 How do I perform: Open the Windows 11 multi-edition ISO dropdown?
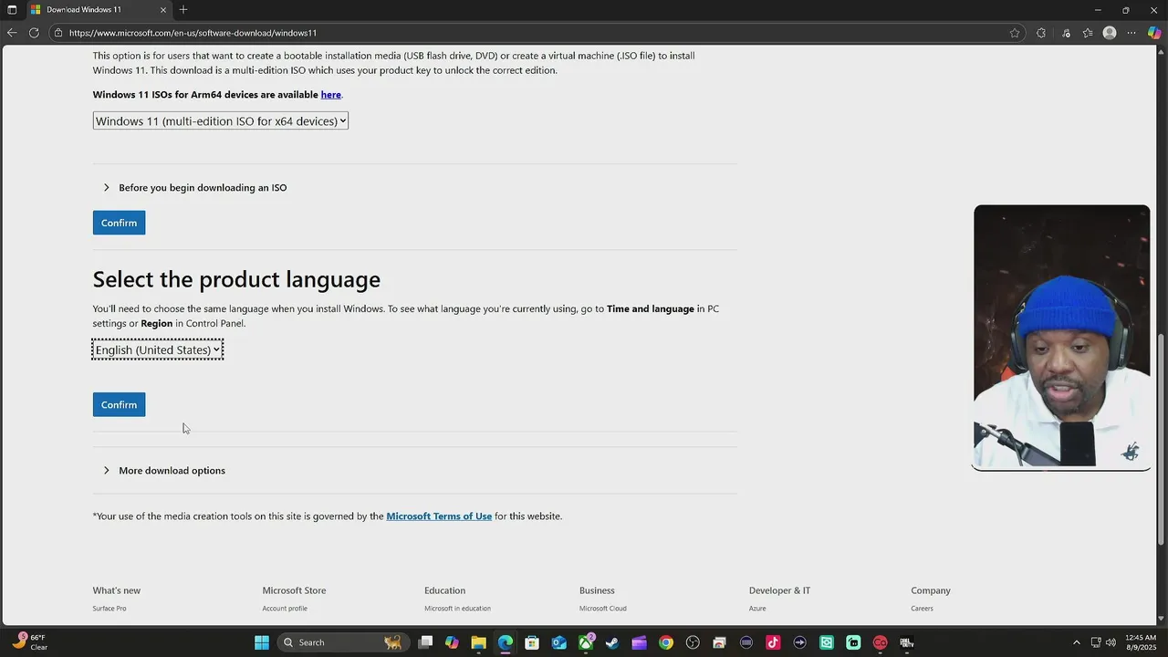click(x=220, y=120)
